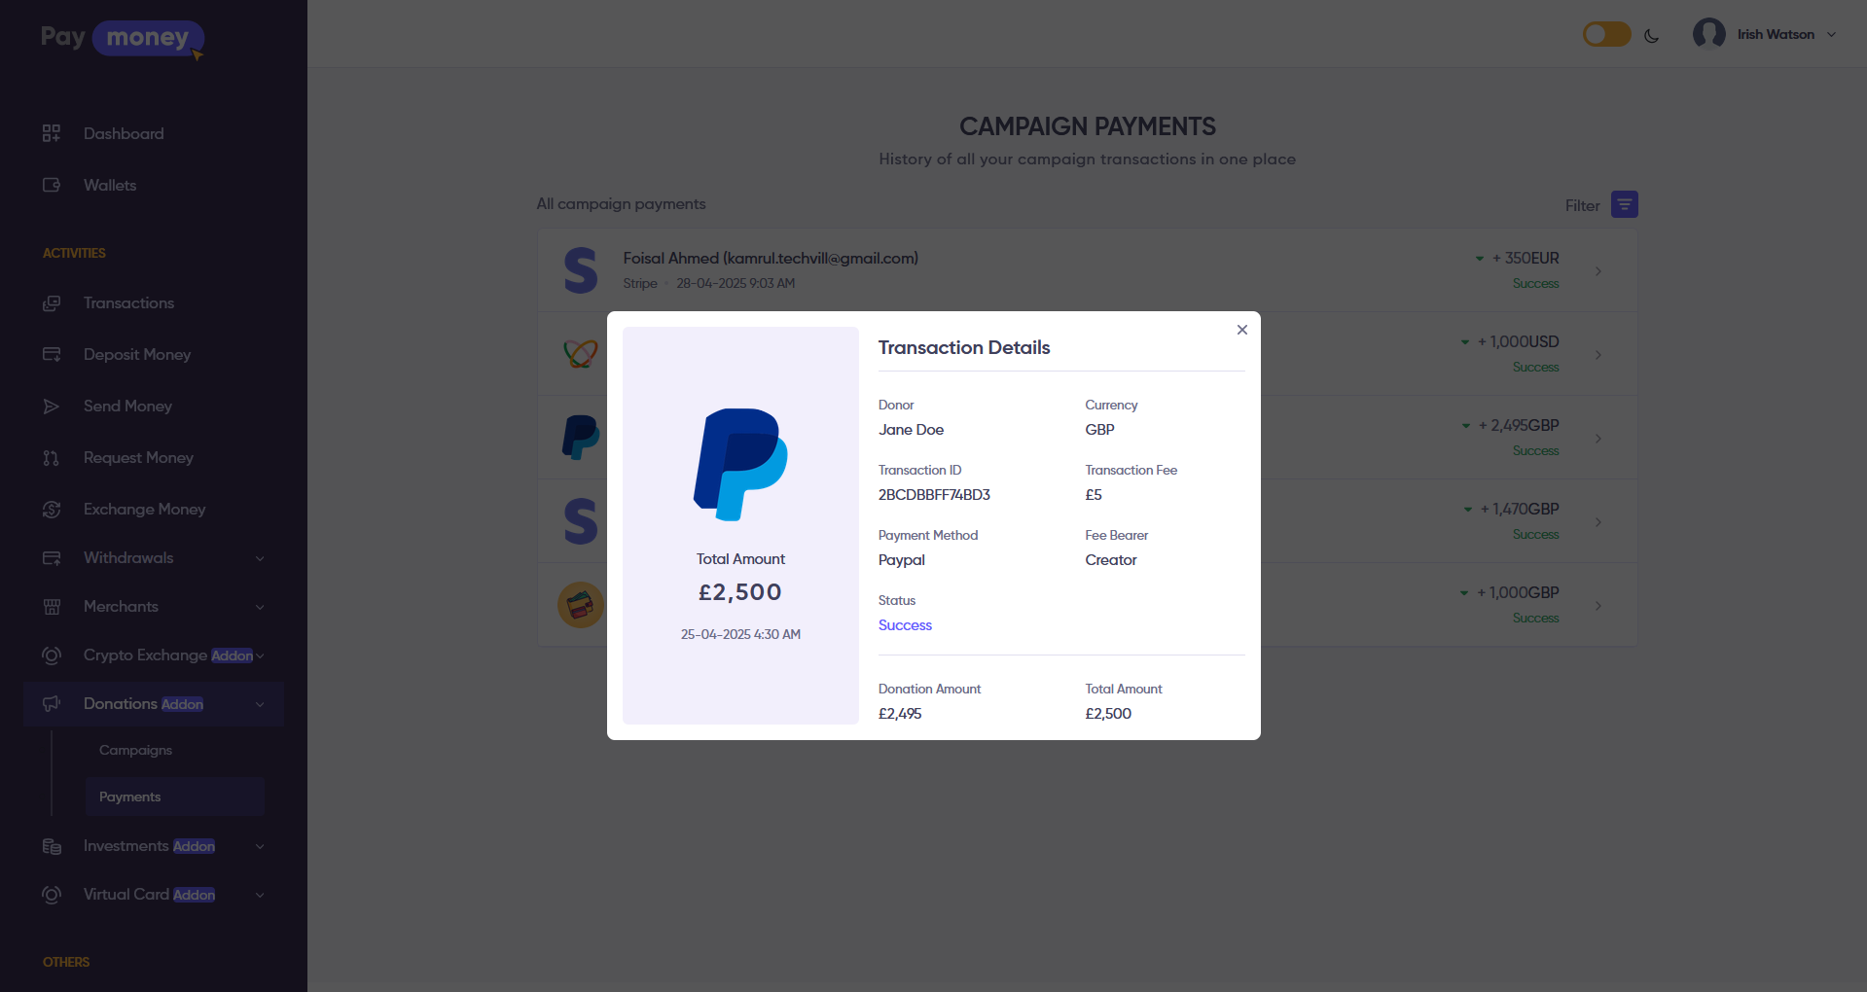Click the Filter icon button
The image size is (1867, 992).
tap(1624, 204)
